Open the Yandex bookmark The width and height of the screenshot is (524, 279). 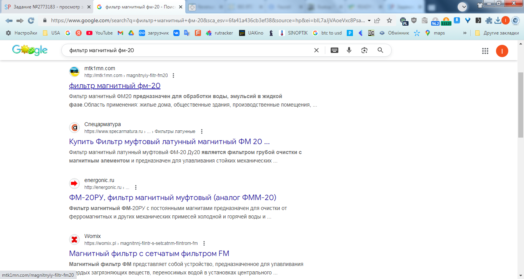[79, 33]
